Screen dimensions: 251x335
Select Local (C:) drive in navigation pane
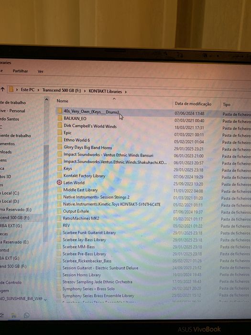click(x=10, y=193)
